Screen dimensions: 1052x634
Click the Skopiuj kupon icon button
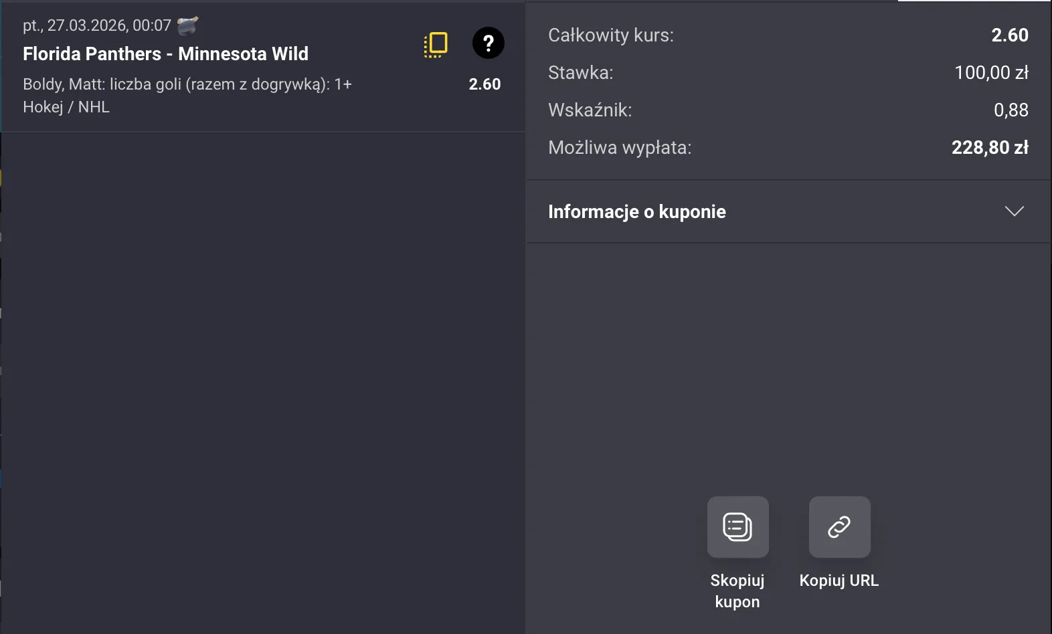(737, 527)
